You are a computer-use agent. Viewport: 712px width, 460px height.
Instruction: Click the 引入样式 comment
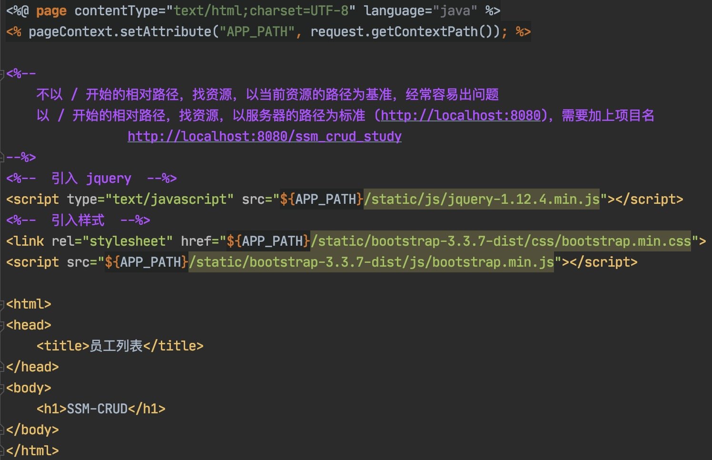[79, 220]
